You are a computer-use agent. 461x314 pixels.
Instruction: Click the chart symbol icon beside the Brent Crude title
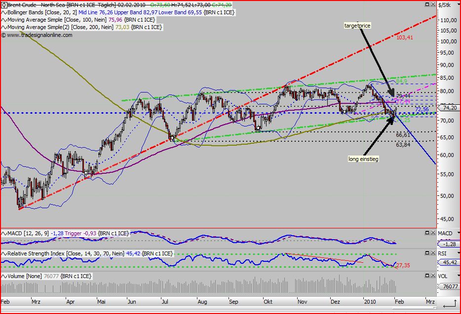coord(4,4)
